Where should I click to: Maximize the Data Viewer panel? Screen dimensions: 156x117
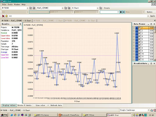[151, 24]
